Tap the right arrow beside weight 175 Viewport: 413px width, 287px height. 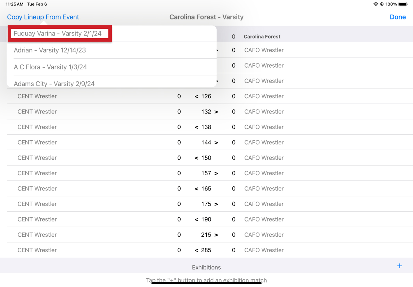click(x=216, y=204)
